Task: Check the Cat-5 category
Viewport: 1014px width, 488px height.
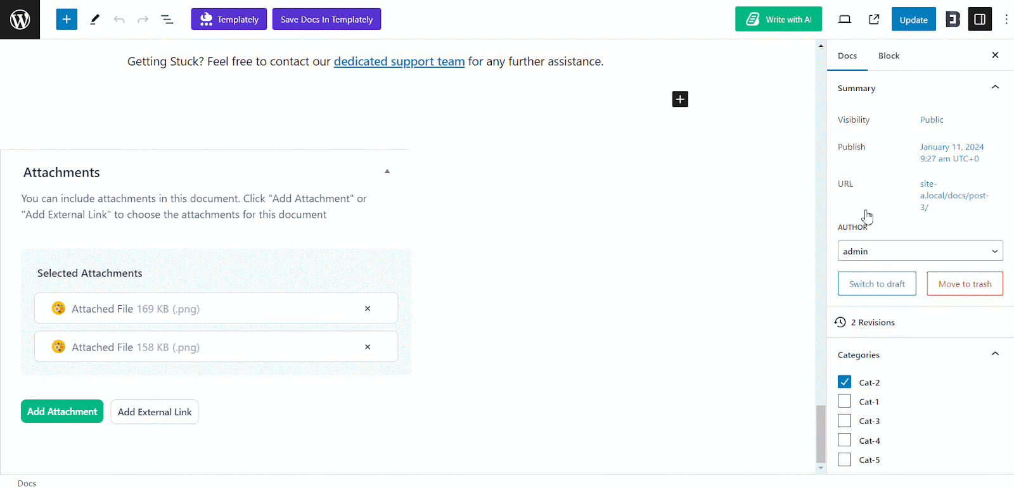Action: pos(844,459)
